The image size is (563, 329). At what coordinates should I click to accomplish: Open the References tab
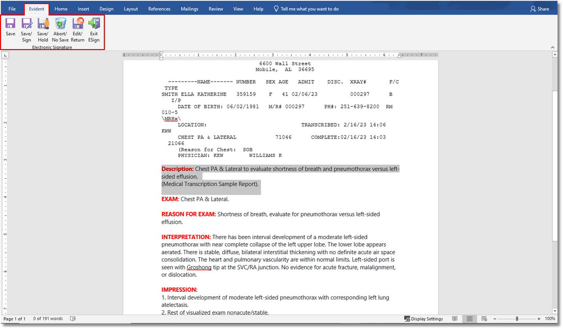click(x=159, y=9)
